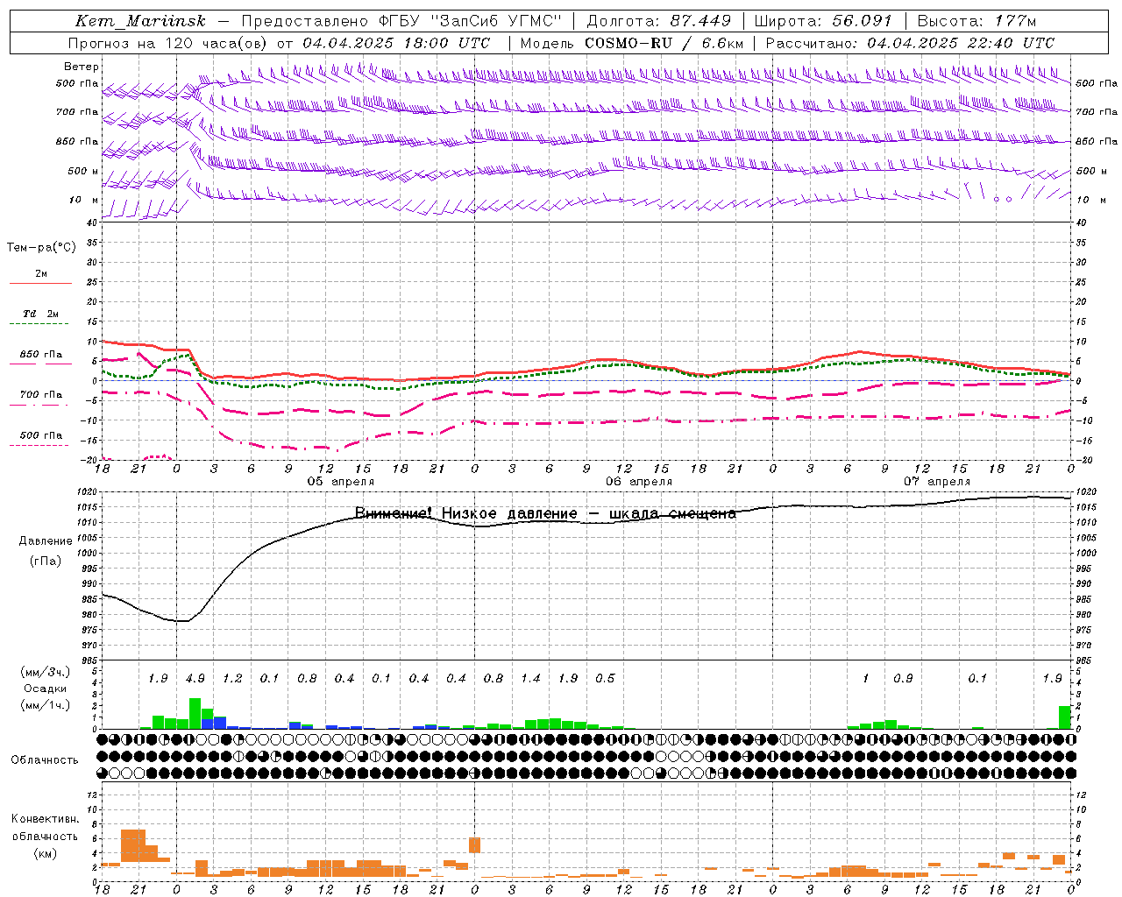1122x897 pixels.
Task: Click the 'Осадки' precipitation label
Action: tap(46, 689)
